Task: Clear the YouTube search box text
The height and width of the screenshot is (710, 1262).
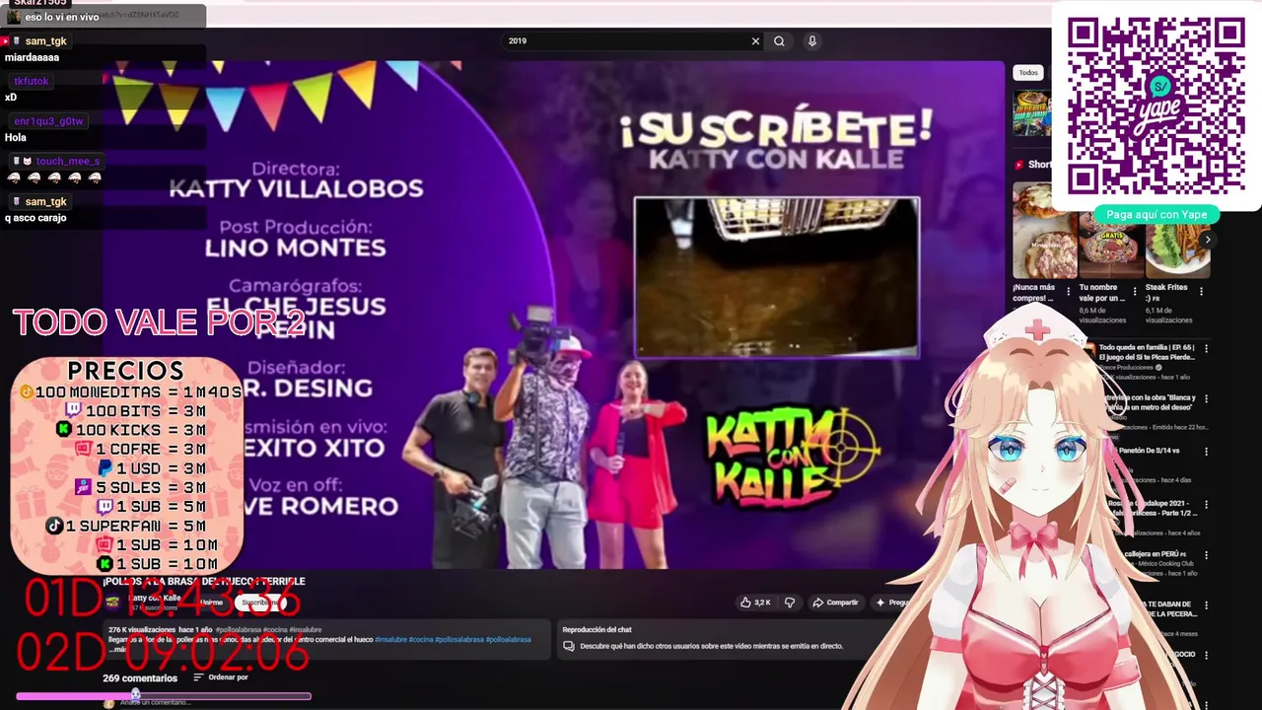Action: [x=755, y=41]
